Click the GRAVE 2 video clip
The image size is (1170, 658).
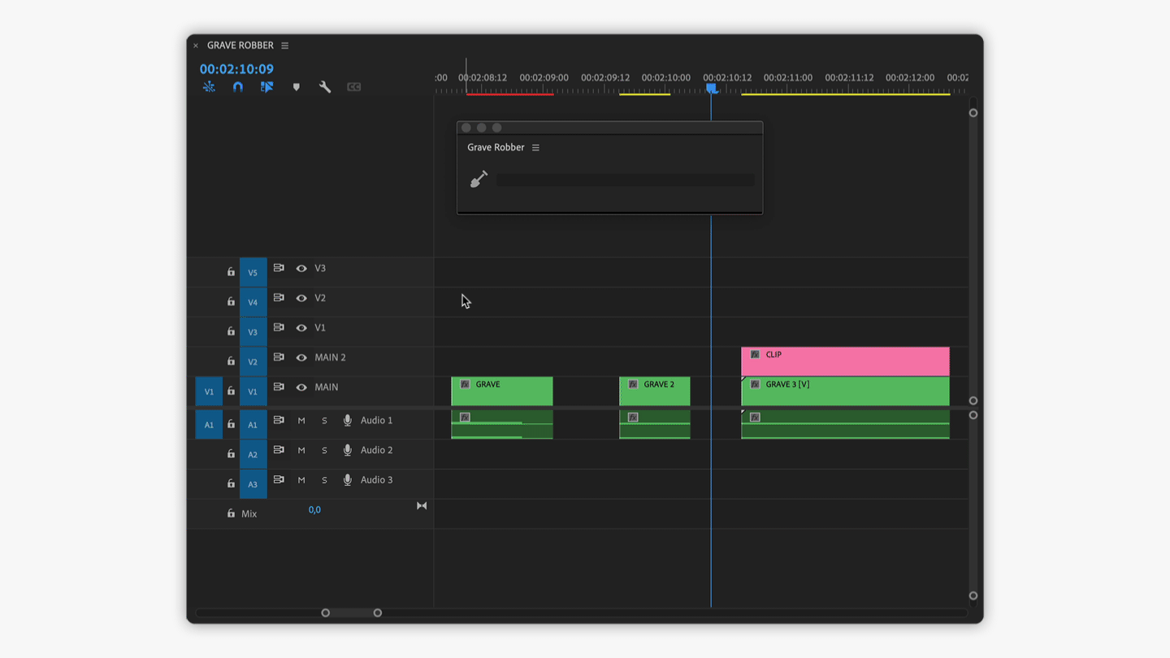(x=655, y=392)
